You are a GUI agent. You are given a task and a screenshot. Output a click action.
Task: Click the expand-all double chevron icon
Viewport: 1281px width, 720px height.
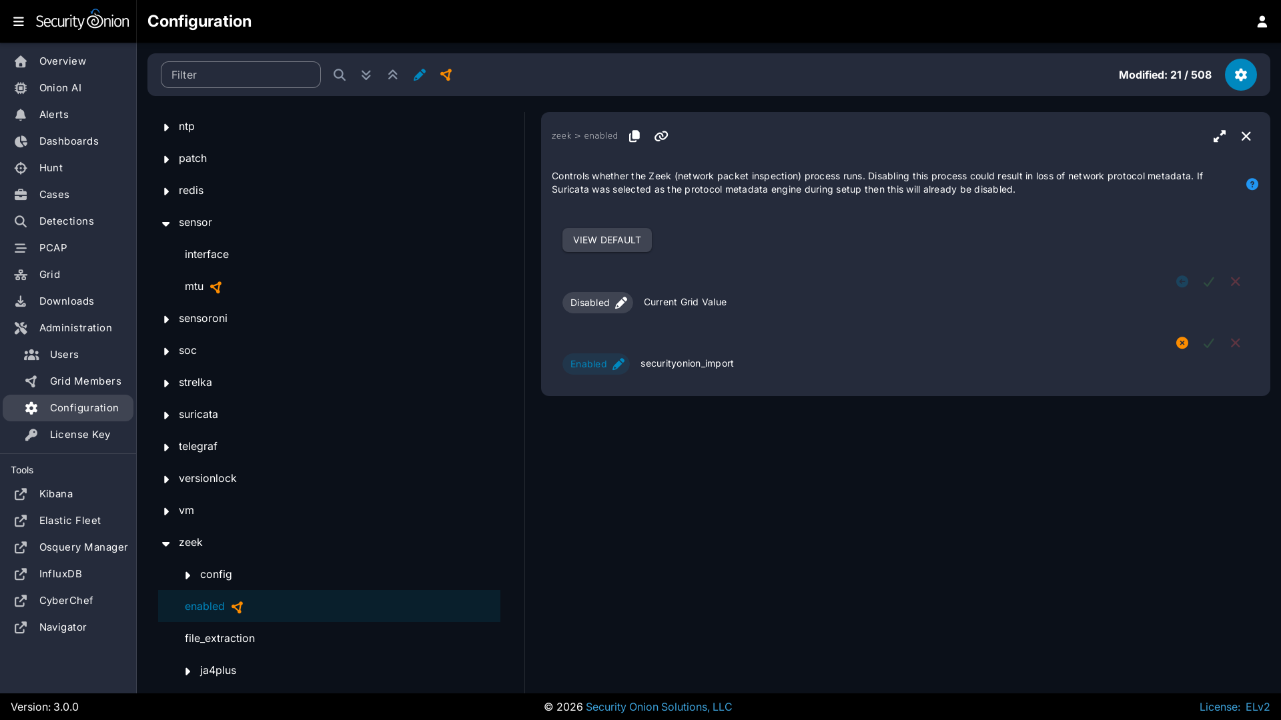click(366, 75)
